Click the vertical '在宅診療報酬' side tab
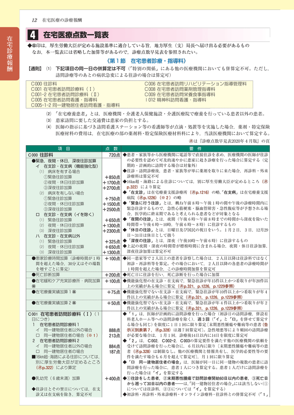The width and height of the screenshot is (294, 415). pos(10,54)
